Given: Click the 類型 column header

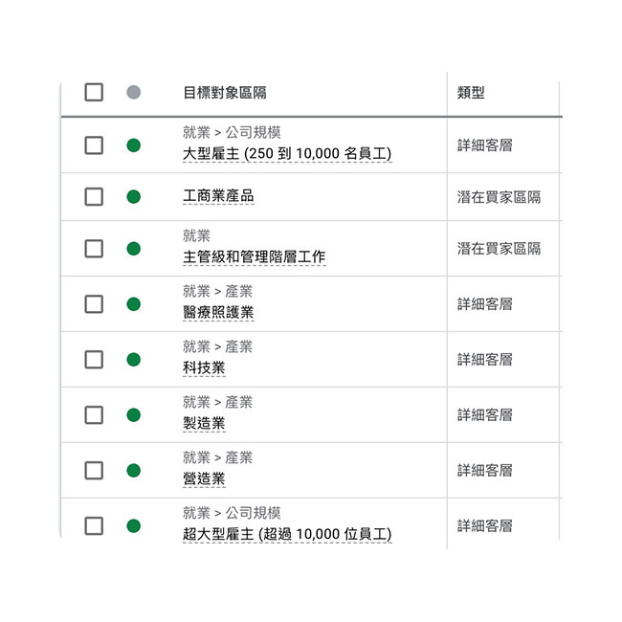Looking at the screenshot, I should point(471,93).
